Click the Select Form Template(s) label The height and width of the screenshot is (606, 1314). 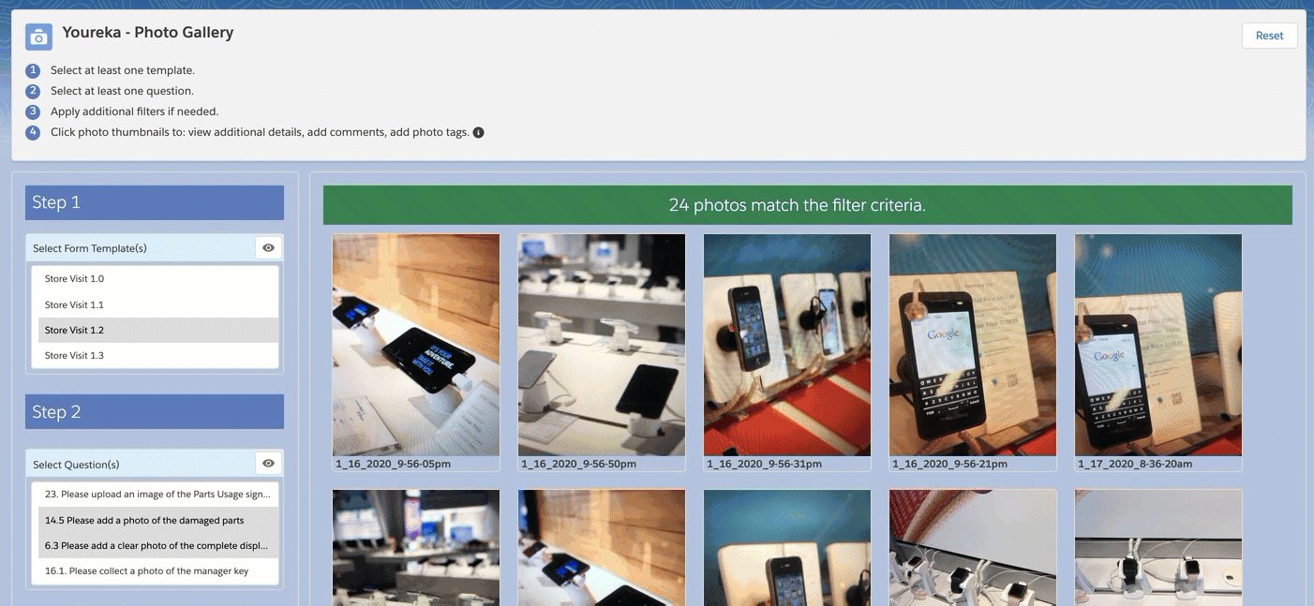90,248
